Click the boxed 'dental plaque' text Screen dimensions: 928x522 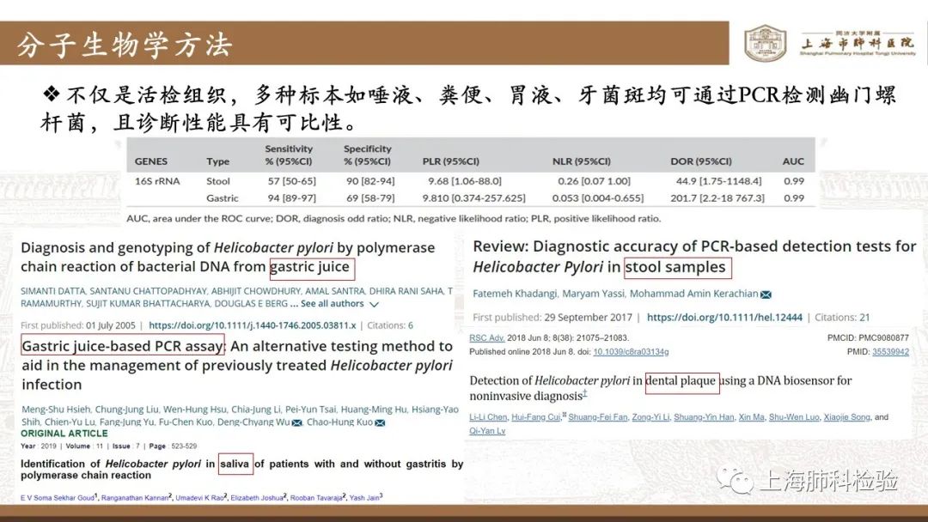point(681,381)
